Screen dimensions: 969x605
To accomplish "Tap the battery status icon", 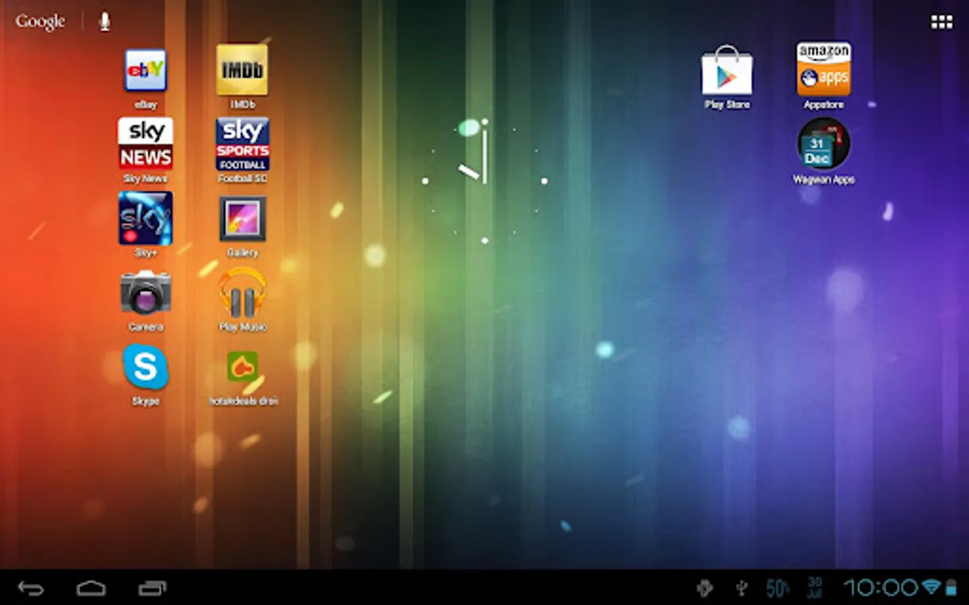I will tap(951, 588).
